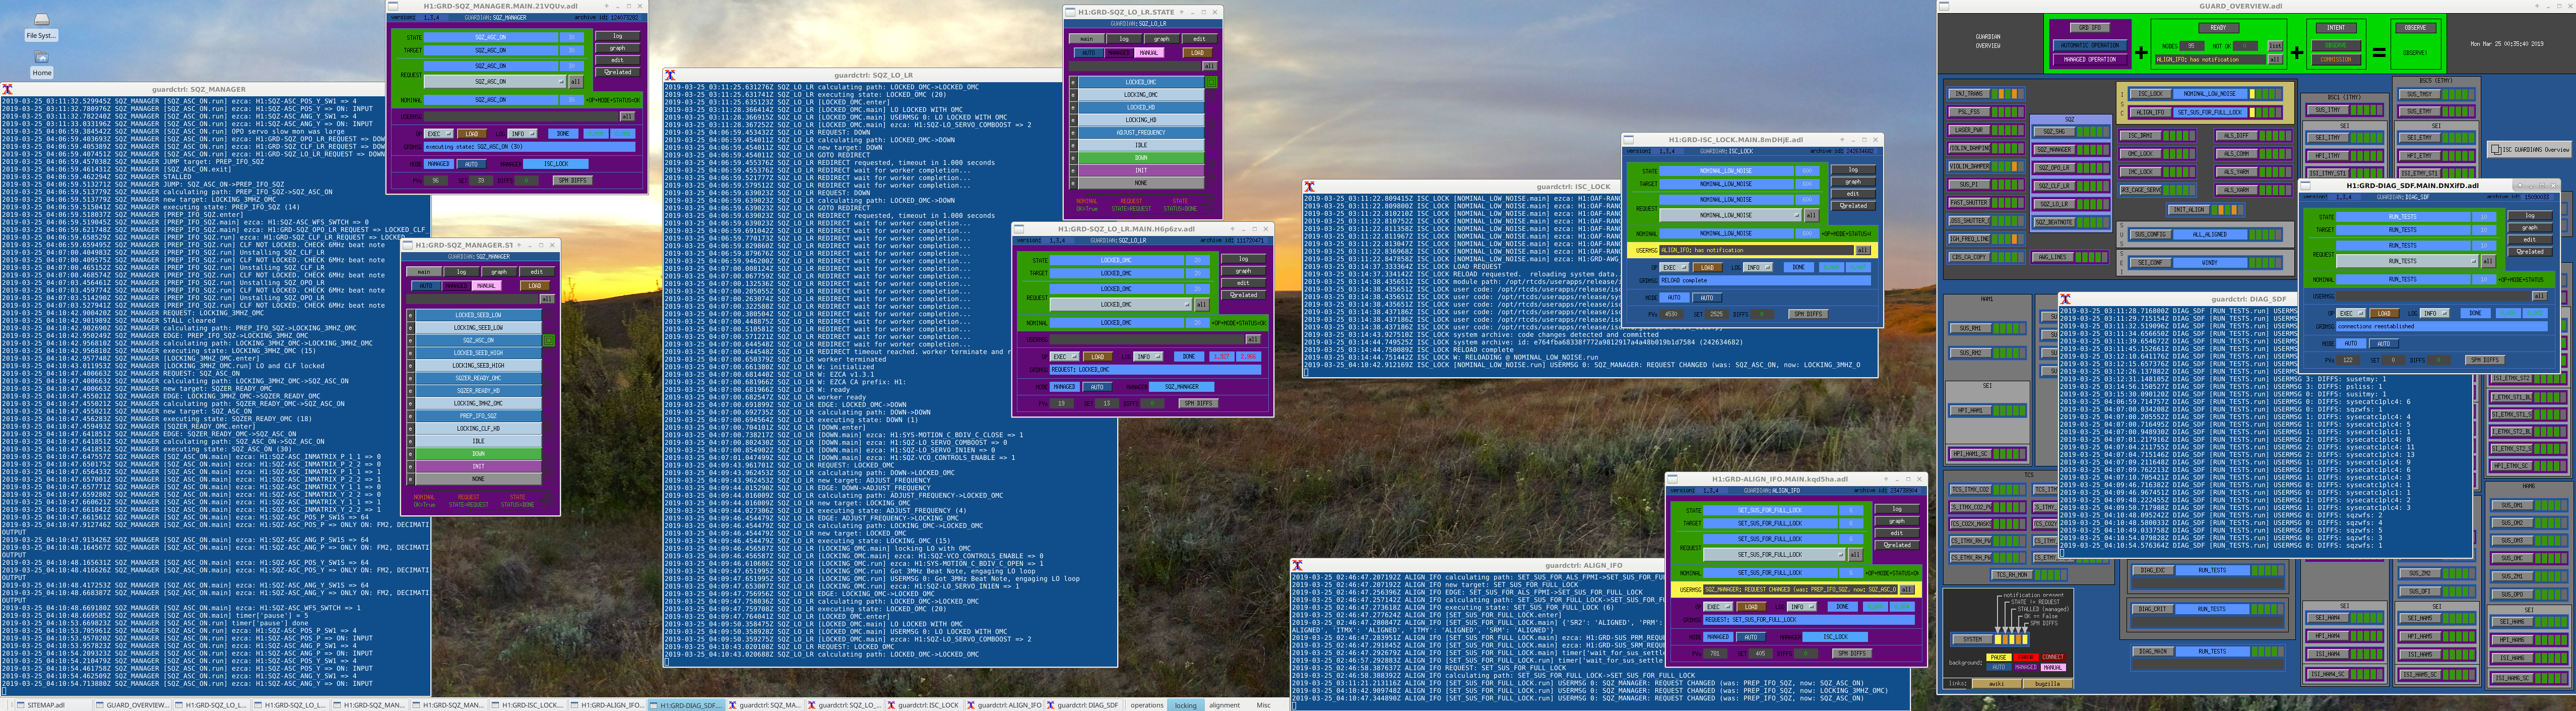2576x711 pixels.
Task: Open the graph tab in SQZ_LO_LR.STATE window
Action: tap(1162, 39)
